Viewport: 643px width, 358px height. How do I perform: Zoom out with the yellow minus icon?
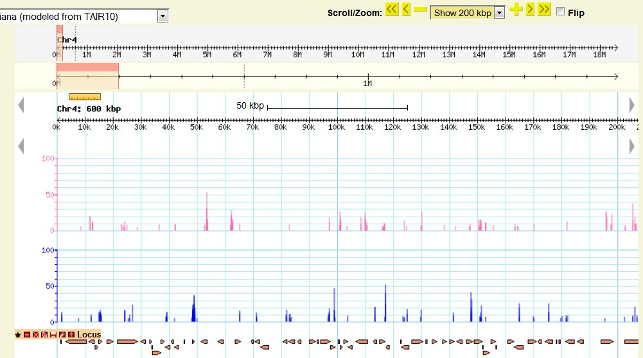(x=420, y=10)
